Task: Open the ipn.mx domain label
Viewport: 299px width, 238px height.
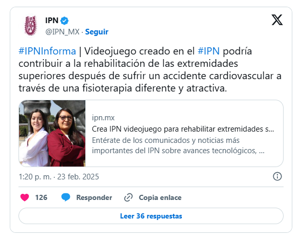Action: click(103, 118)
